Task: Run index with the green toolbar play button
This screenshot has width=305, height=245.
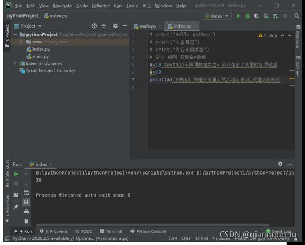Action: click(x=238, y=16)
